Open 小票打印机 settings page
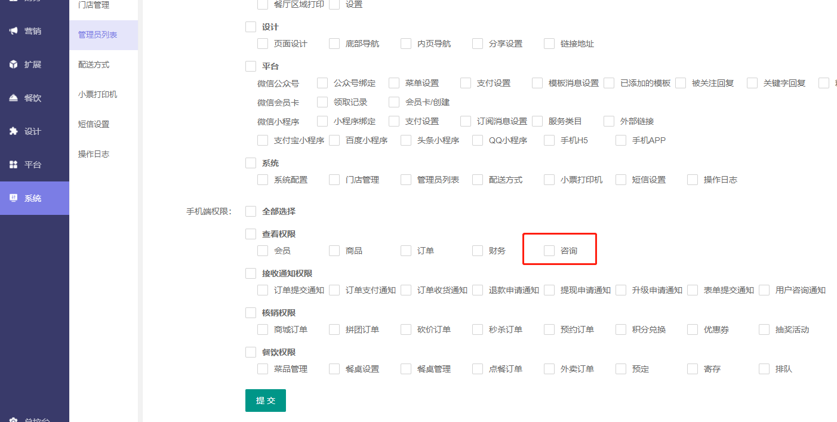The height and width of the screenshot is (422, 837). (97, 94)
